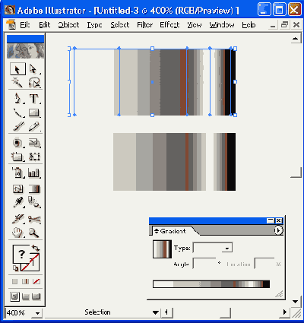Open the Object menu
The height and width of the screenshot is (323, 304).
pyautogui.click(x=68, y=25)
